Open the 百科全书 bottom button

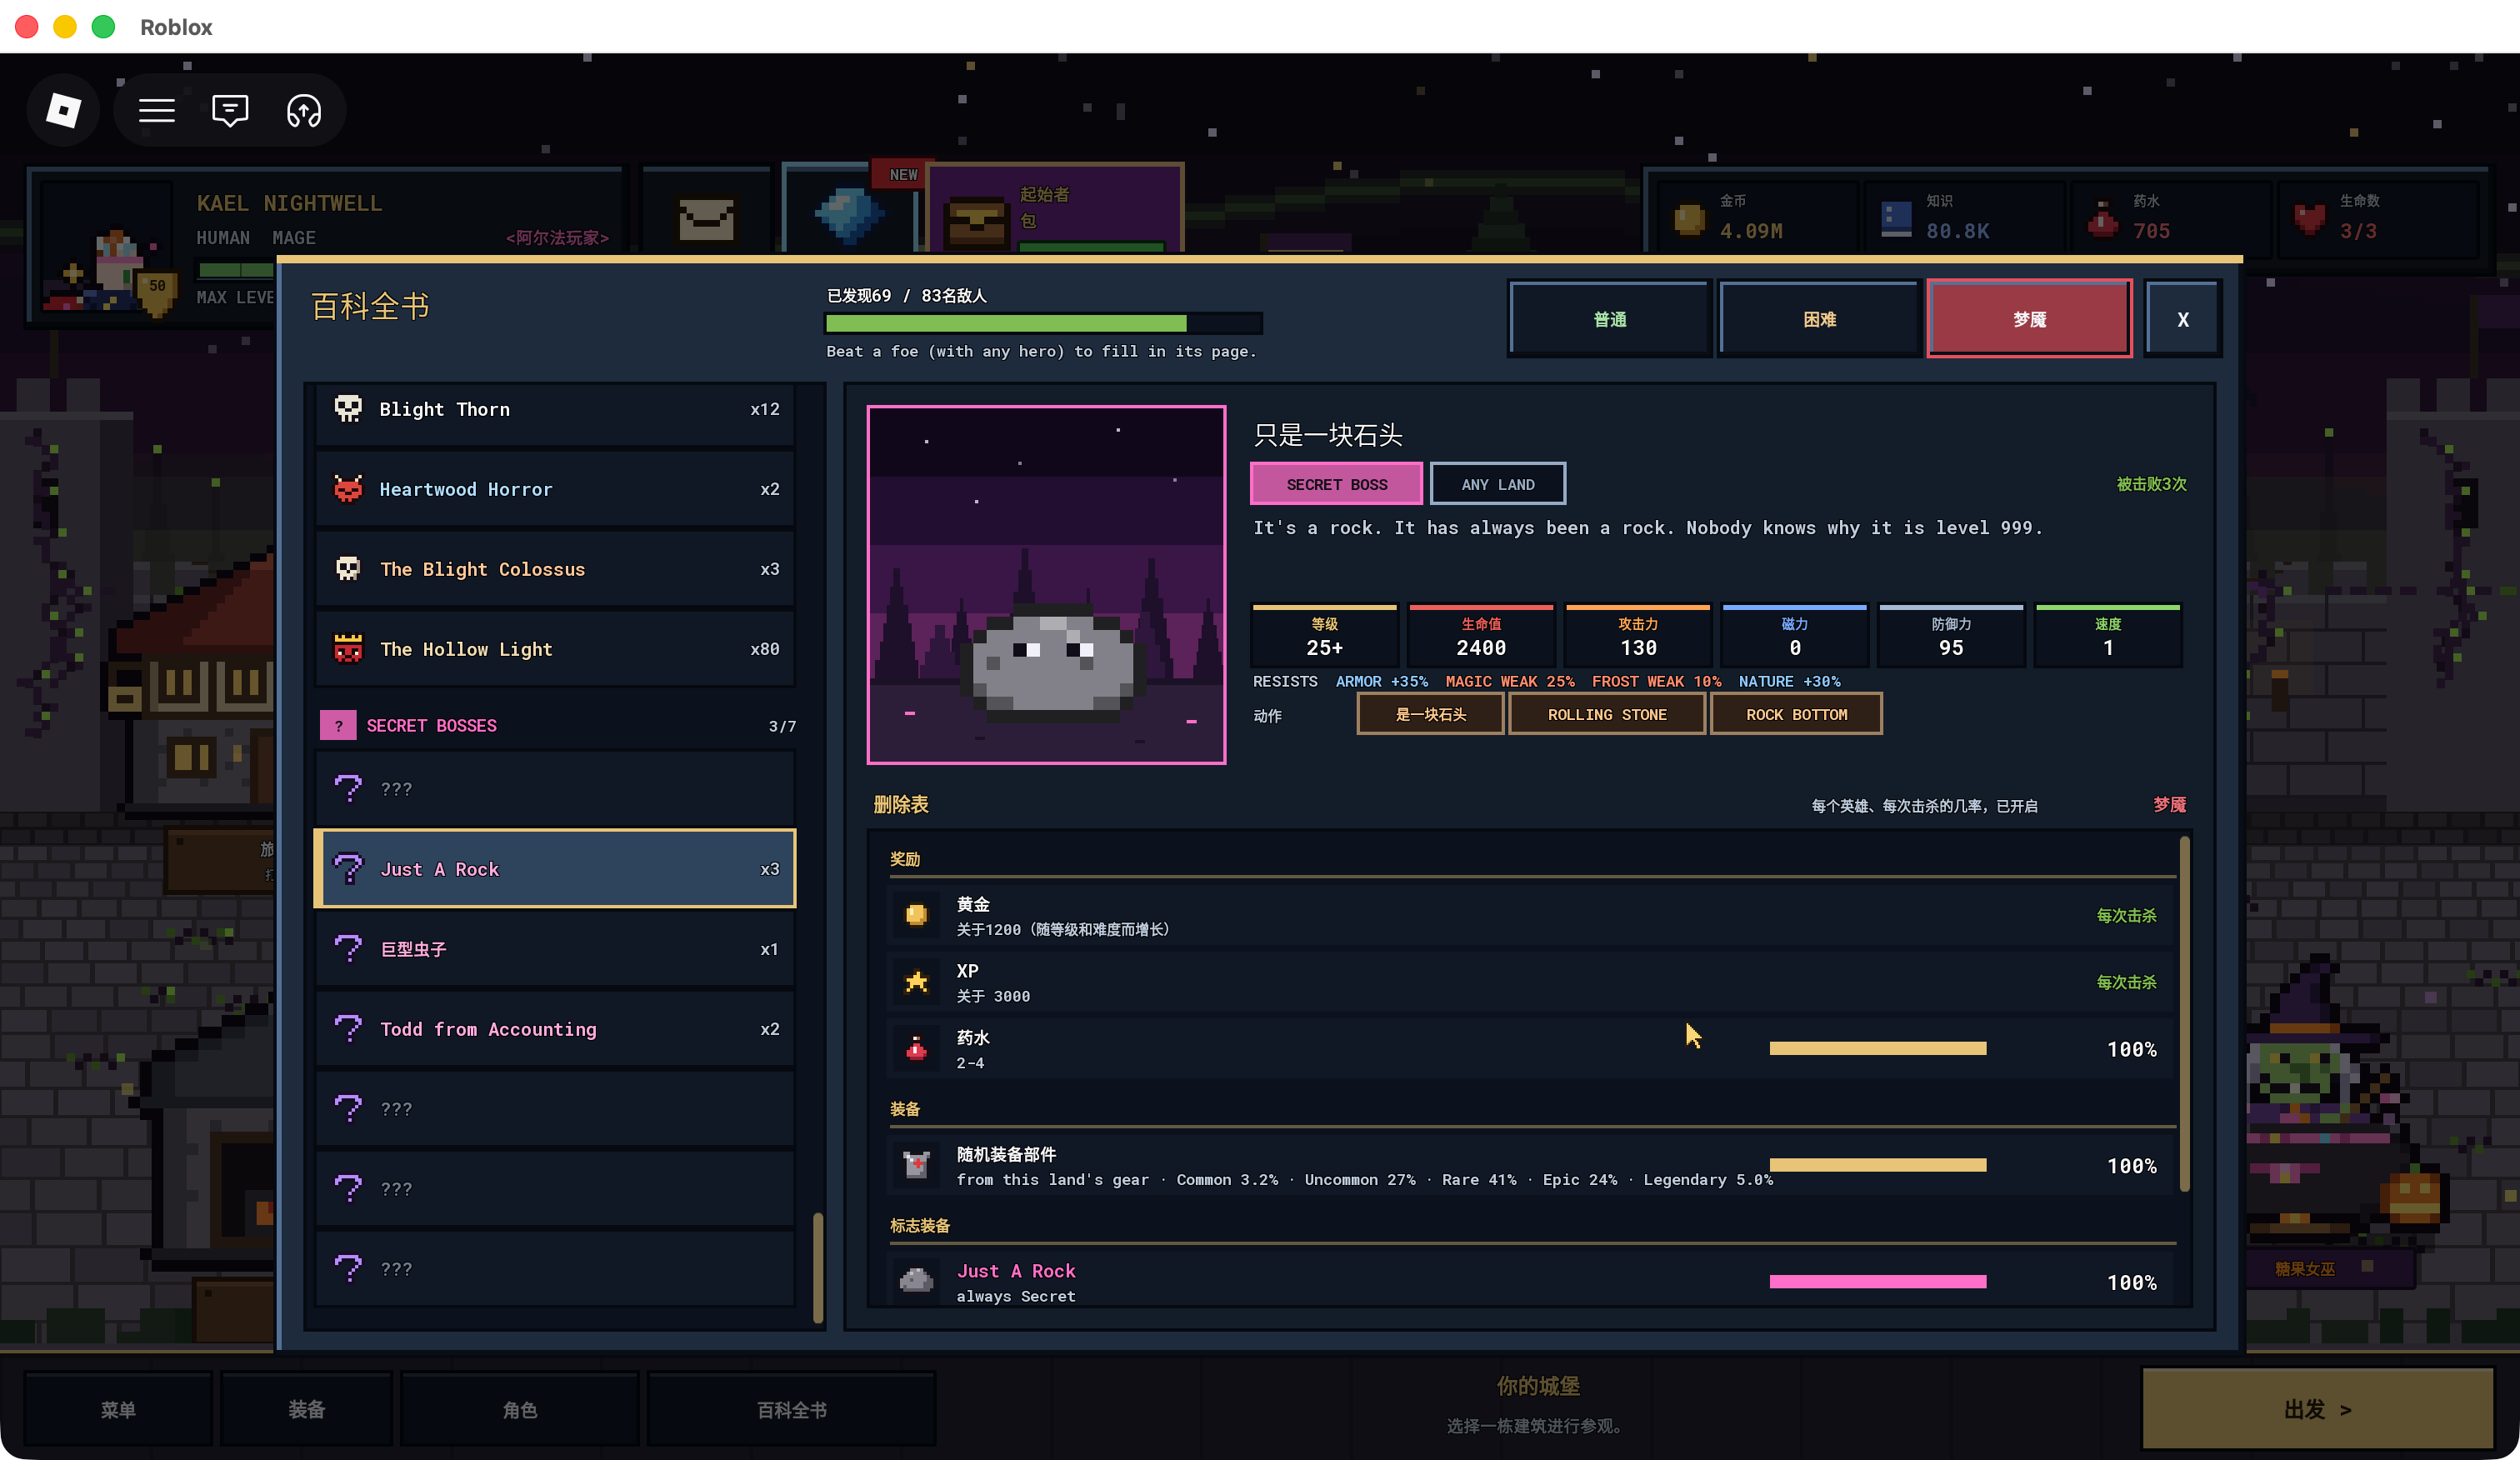[791, 1409]
